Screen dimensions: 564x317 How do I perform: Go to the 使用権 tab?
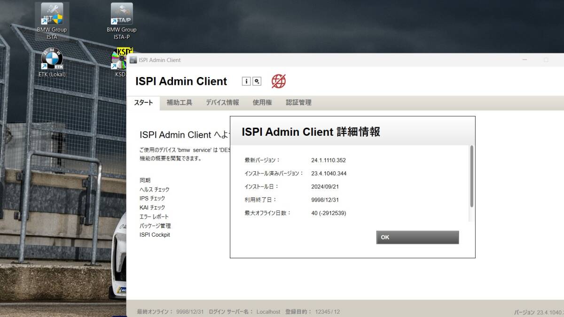pyautogui.click(x=262, y=102)
